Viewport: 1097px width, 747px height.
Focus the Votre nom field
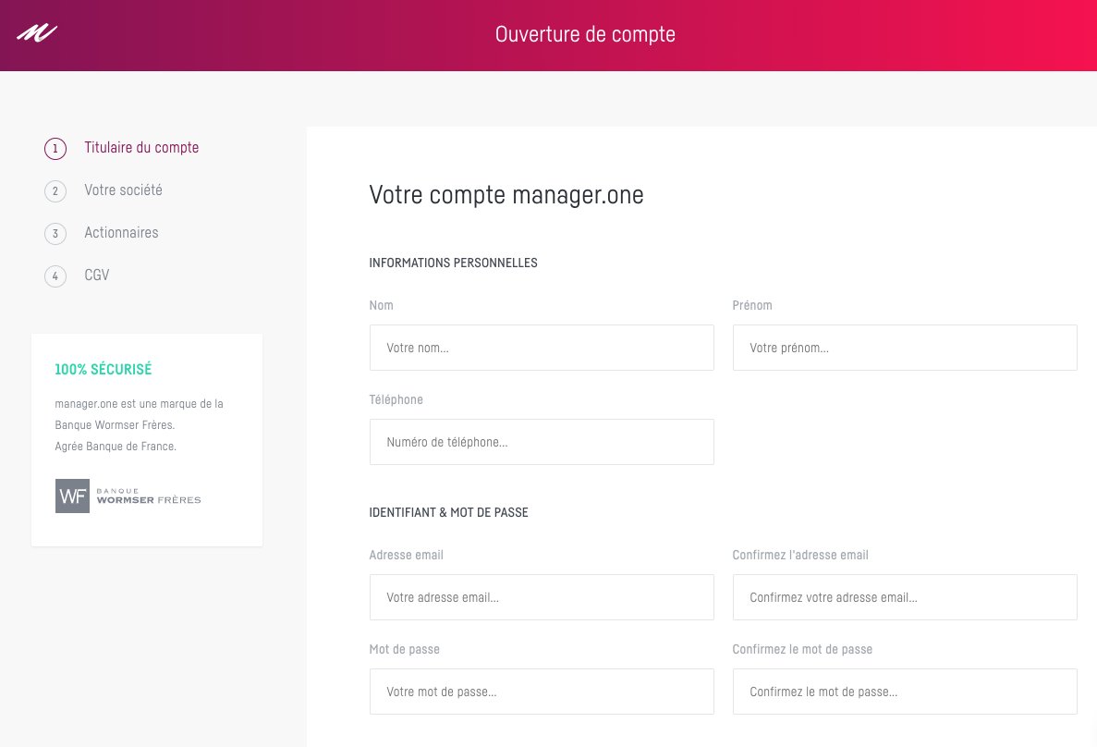[x=542, y=348]
